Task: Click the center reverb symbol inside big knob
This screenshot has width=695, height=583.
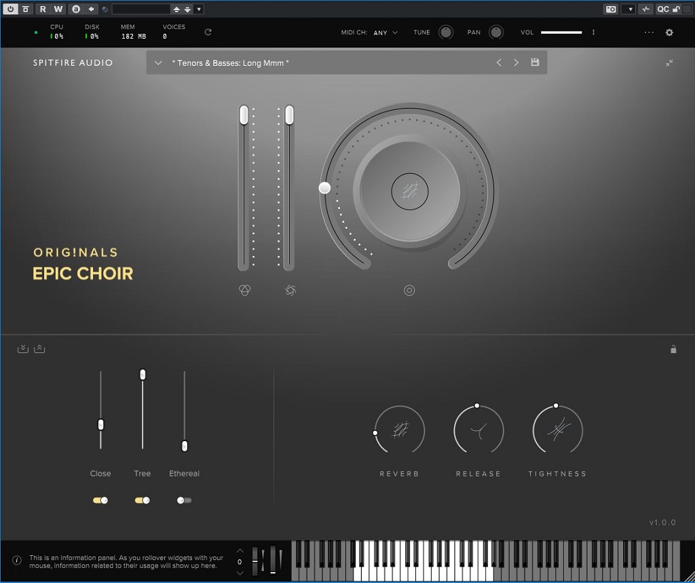Action: pyautogui.click(x=409, y=191)
